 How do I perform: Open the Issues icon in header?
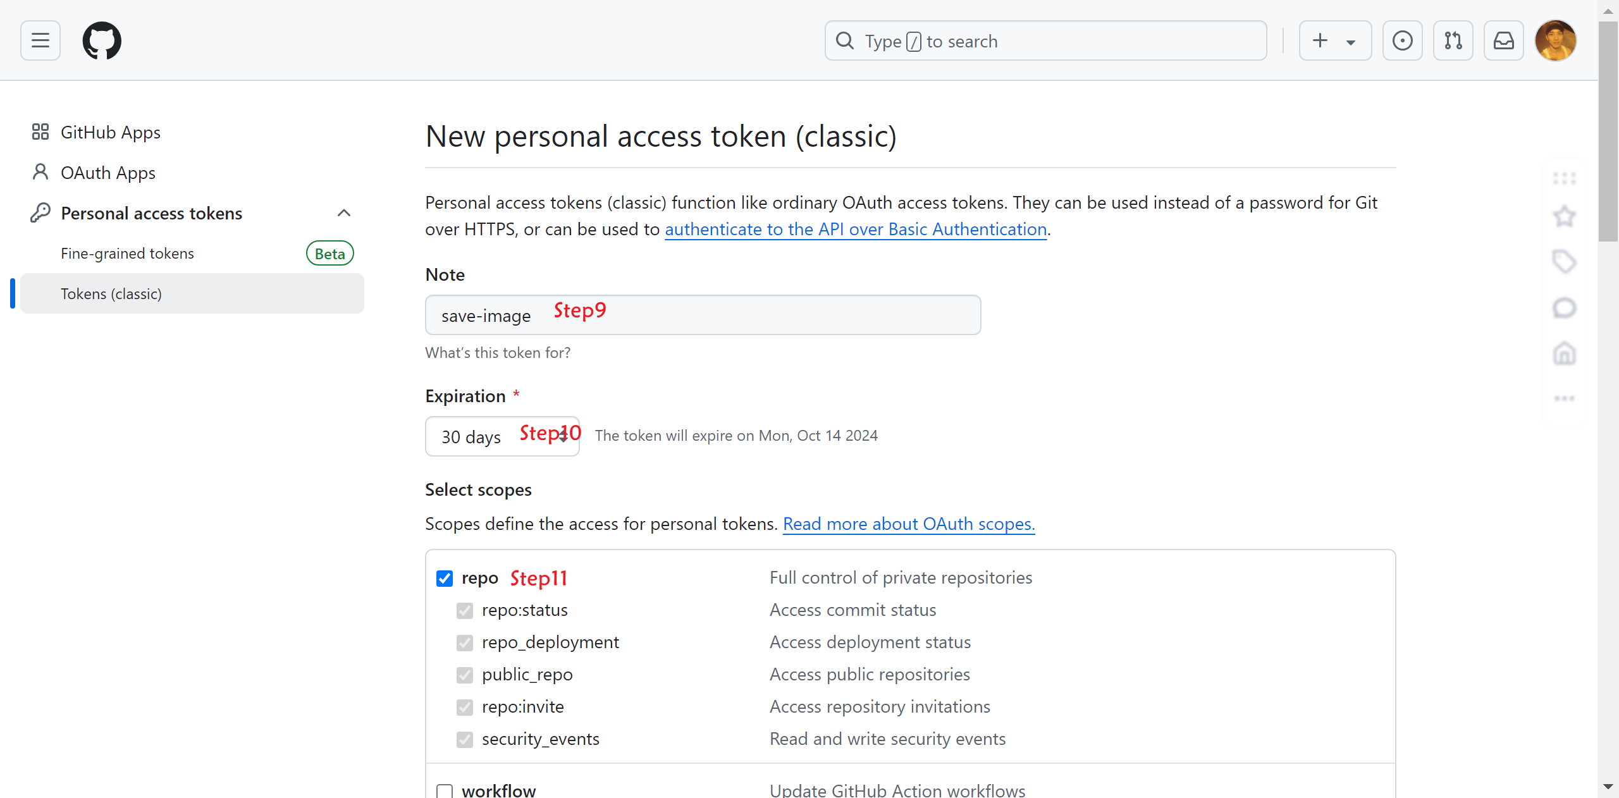[1402, 40]
